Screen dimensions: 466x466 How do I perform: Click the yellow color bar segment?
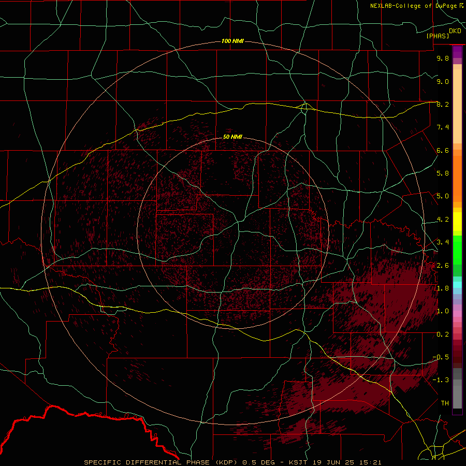(x=457, y=222)
